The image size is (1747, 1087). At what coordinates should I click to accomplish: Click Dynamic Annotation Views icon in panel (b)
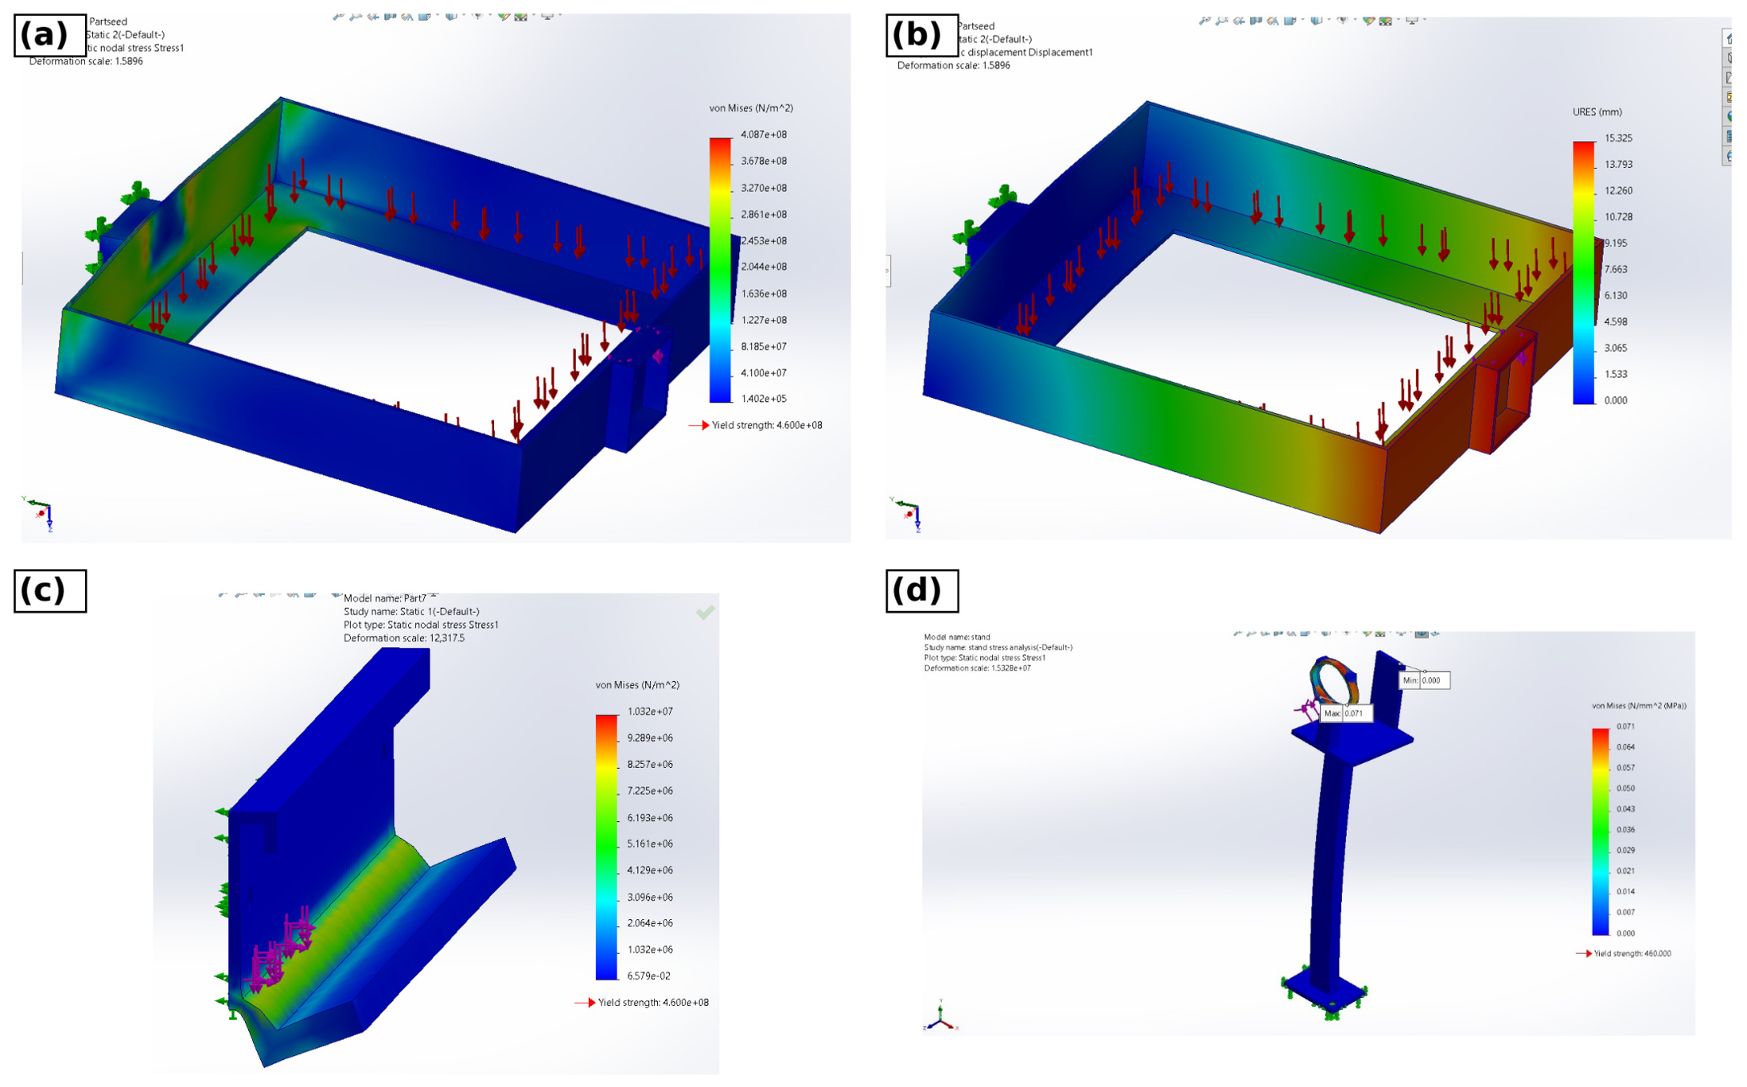[1273, 21]
